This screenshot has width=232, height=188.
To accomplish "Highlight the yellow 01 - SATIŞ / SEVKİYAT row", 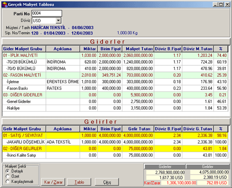I will pos(115,135).
